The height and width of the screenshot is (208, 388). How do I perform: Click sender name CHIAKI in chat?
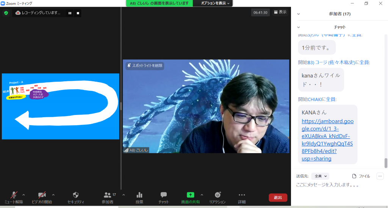pyautogui.click(x=315, y=99)
